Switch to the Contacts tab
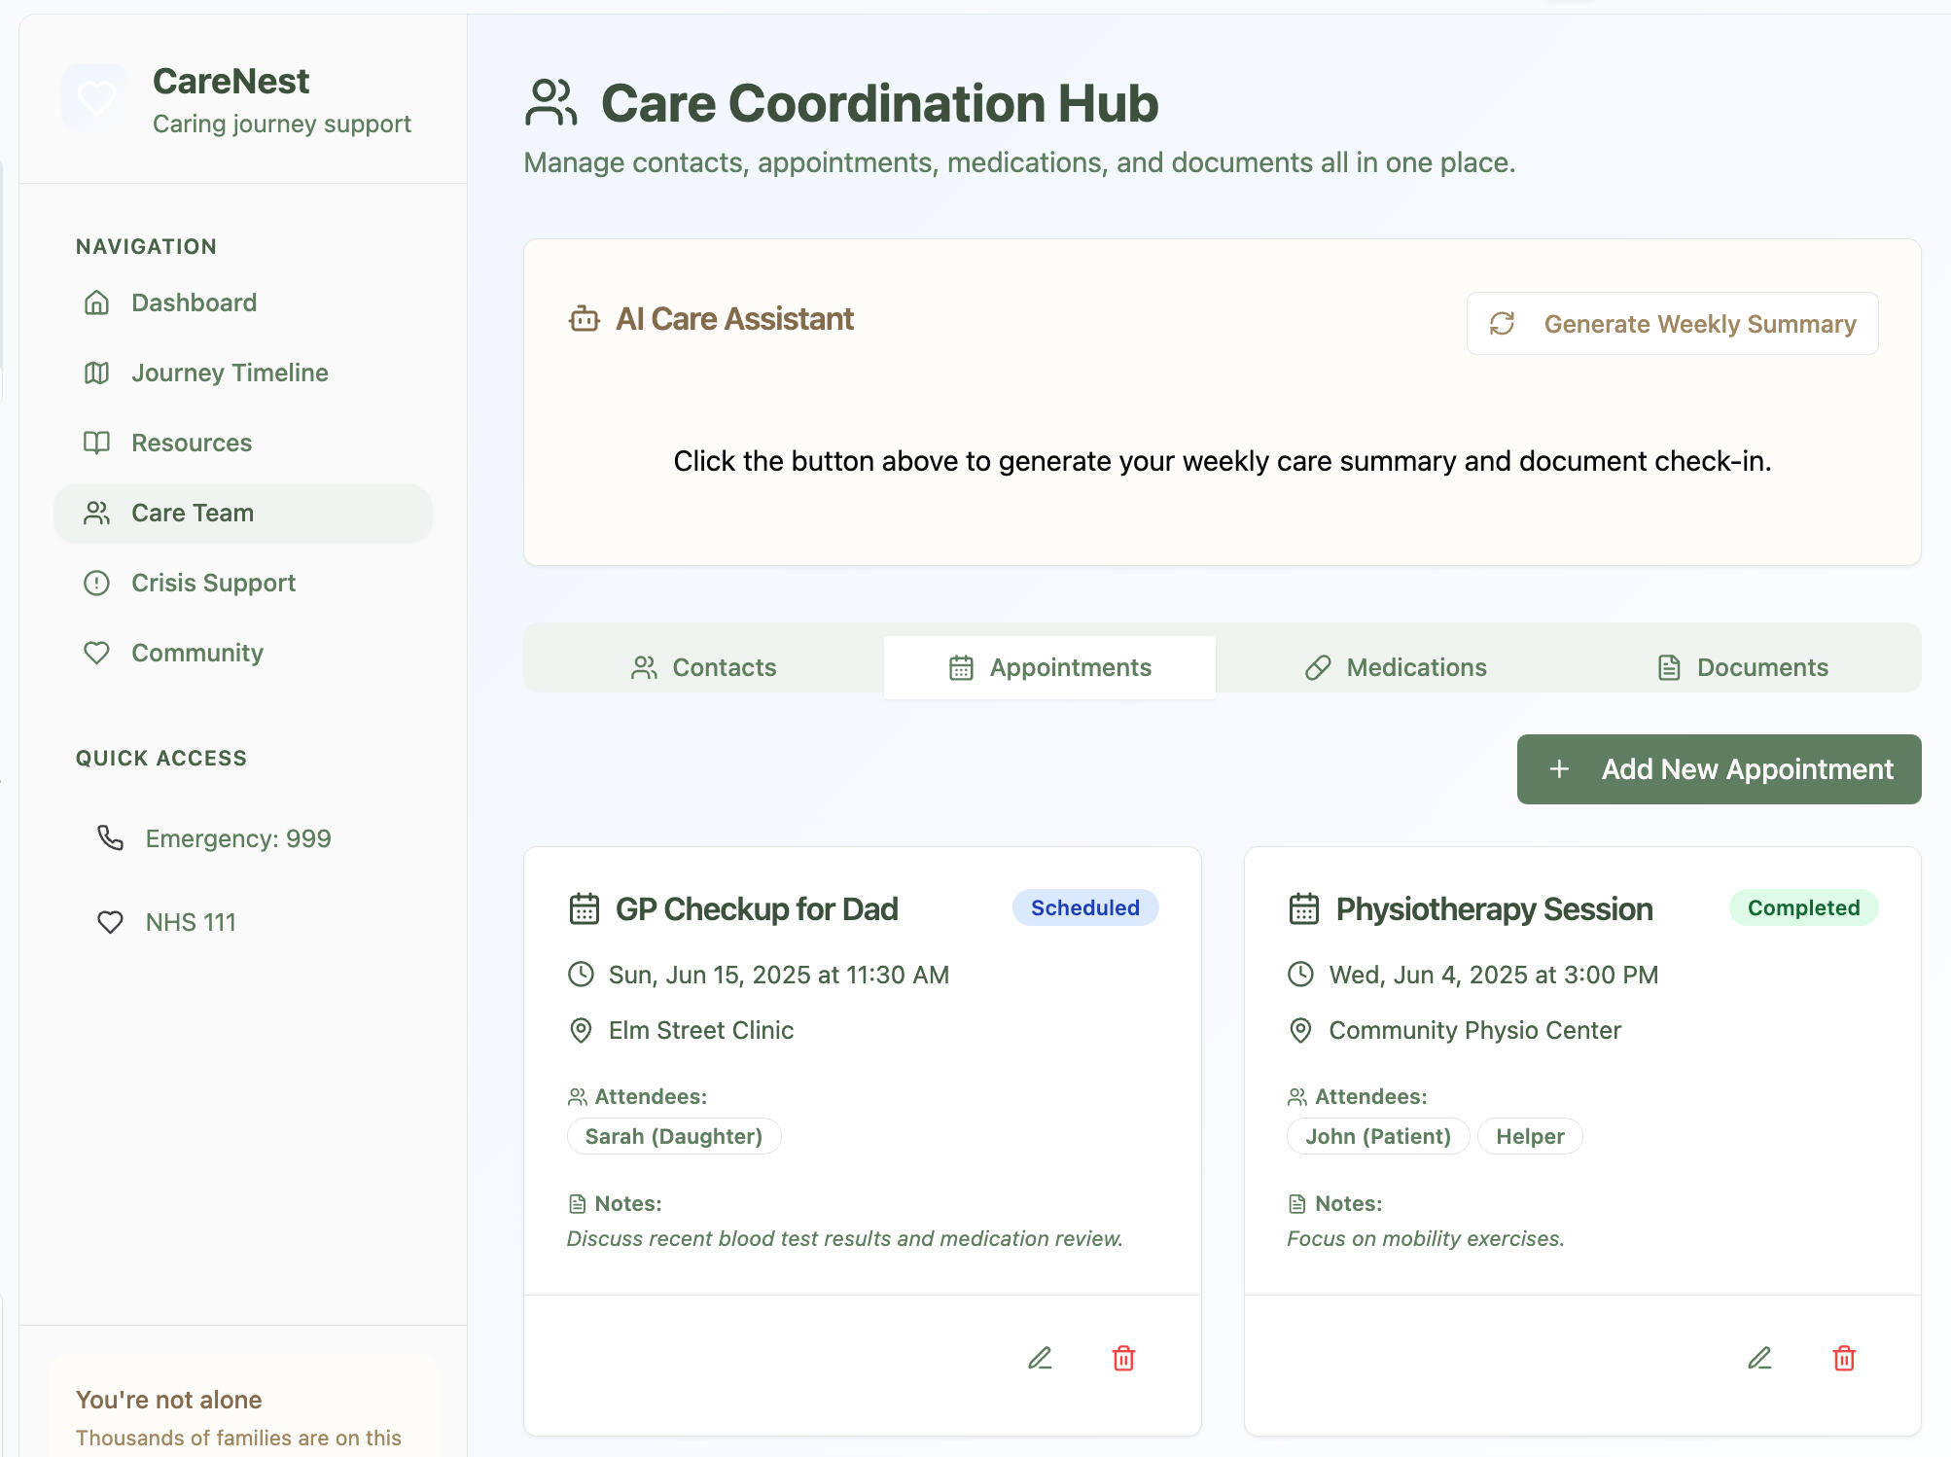 click(x=704, y=667)
